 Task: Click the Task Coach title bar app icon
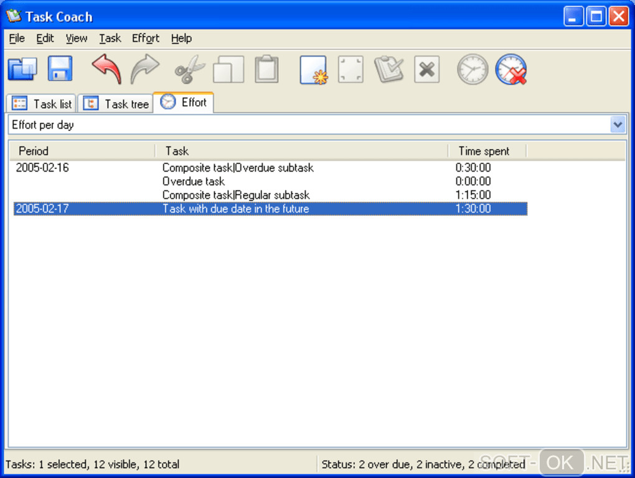[x=14, y=16]
